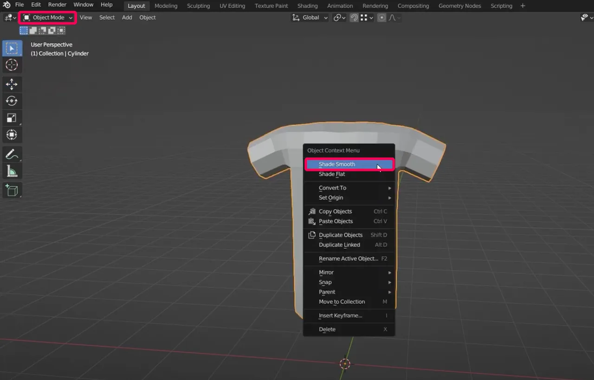Open the transform pivot point dropdown
Screen dimensions: 594x380
(x=339, y=17)
